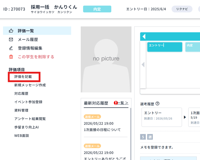
Task: Open イベント参加登録 in the sidebar
Action: (28, 102)
